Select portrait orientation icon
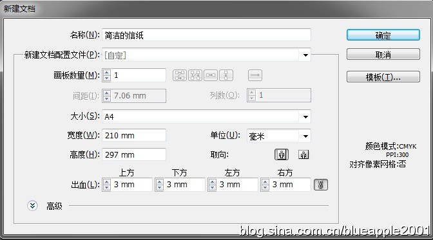 (x=282, y=154)
